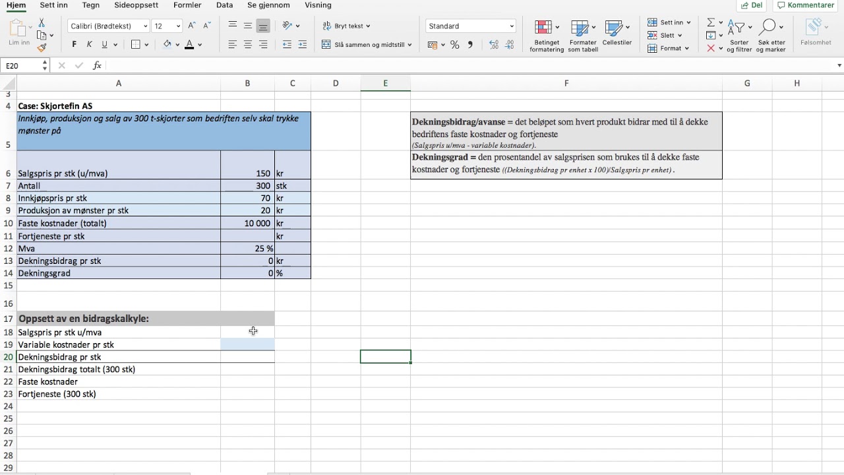Image resolution: width=844 pixels, height=475 pixels.
Task: Open the Format cells dropdown
Action: click(x=668, y=48)
